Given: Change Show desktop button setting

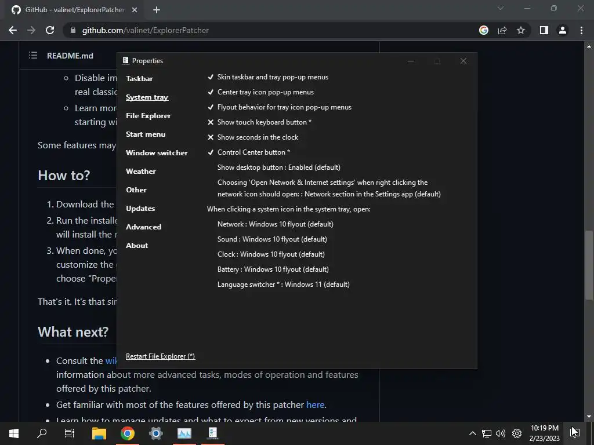Looking at the screenshot, I should point(279,167).
